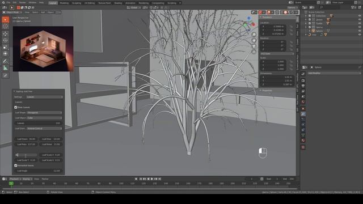This screenshot has width=363, height=204.
Task: Select the Cursor tool in toolbar
Action: [5, 27]
